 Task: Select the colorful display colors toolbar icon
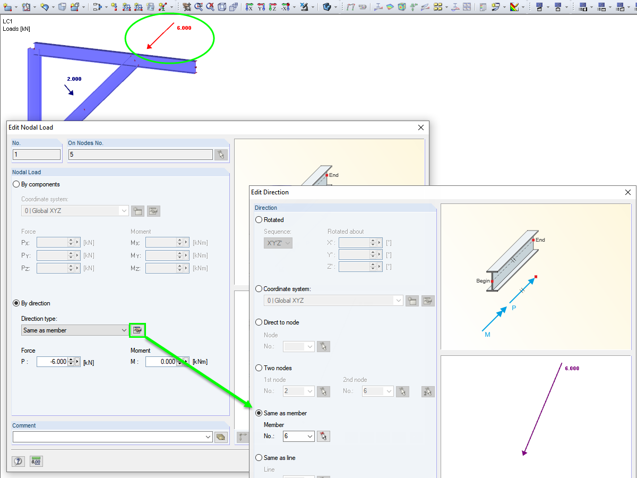[x=514, y=7]
